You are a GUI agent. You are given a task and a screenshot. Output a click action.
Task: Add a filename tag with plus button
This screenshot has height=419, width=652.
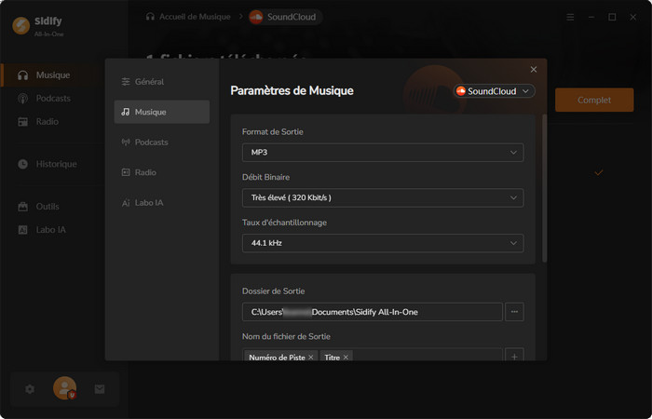(514, 357)
